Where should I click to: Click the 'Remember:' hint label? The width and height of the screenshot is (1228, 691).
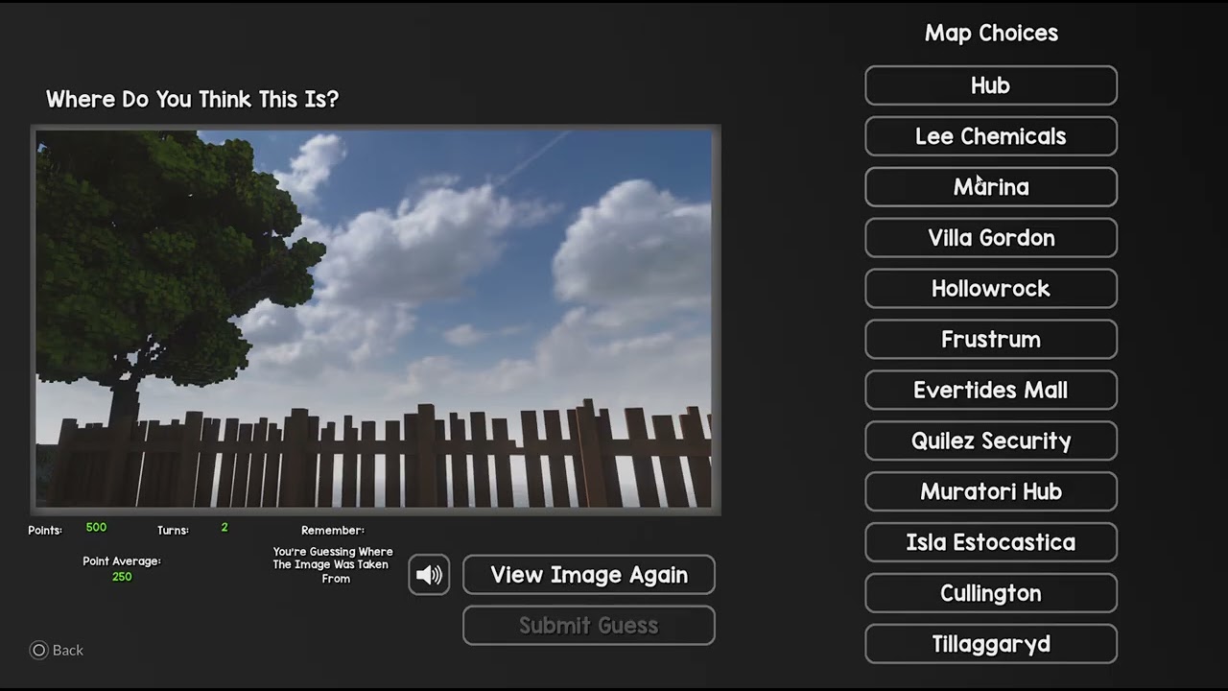point(333,531)
